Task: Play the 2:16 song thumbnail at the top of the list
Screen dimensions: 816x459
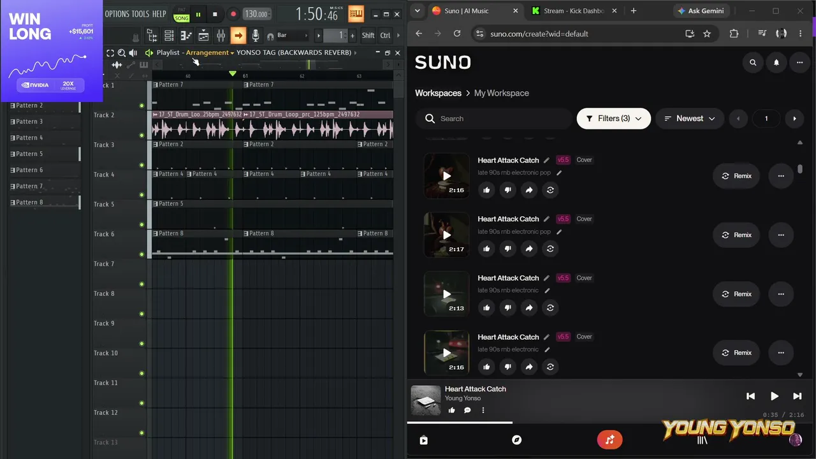Action: coord(446,176)
